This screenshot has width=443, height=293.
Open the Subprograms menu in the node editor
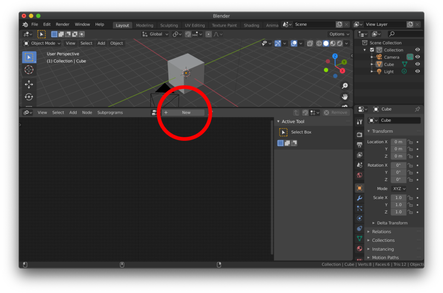[110, 113]
